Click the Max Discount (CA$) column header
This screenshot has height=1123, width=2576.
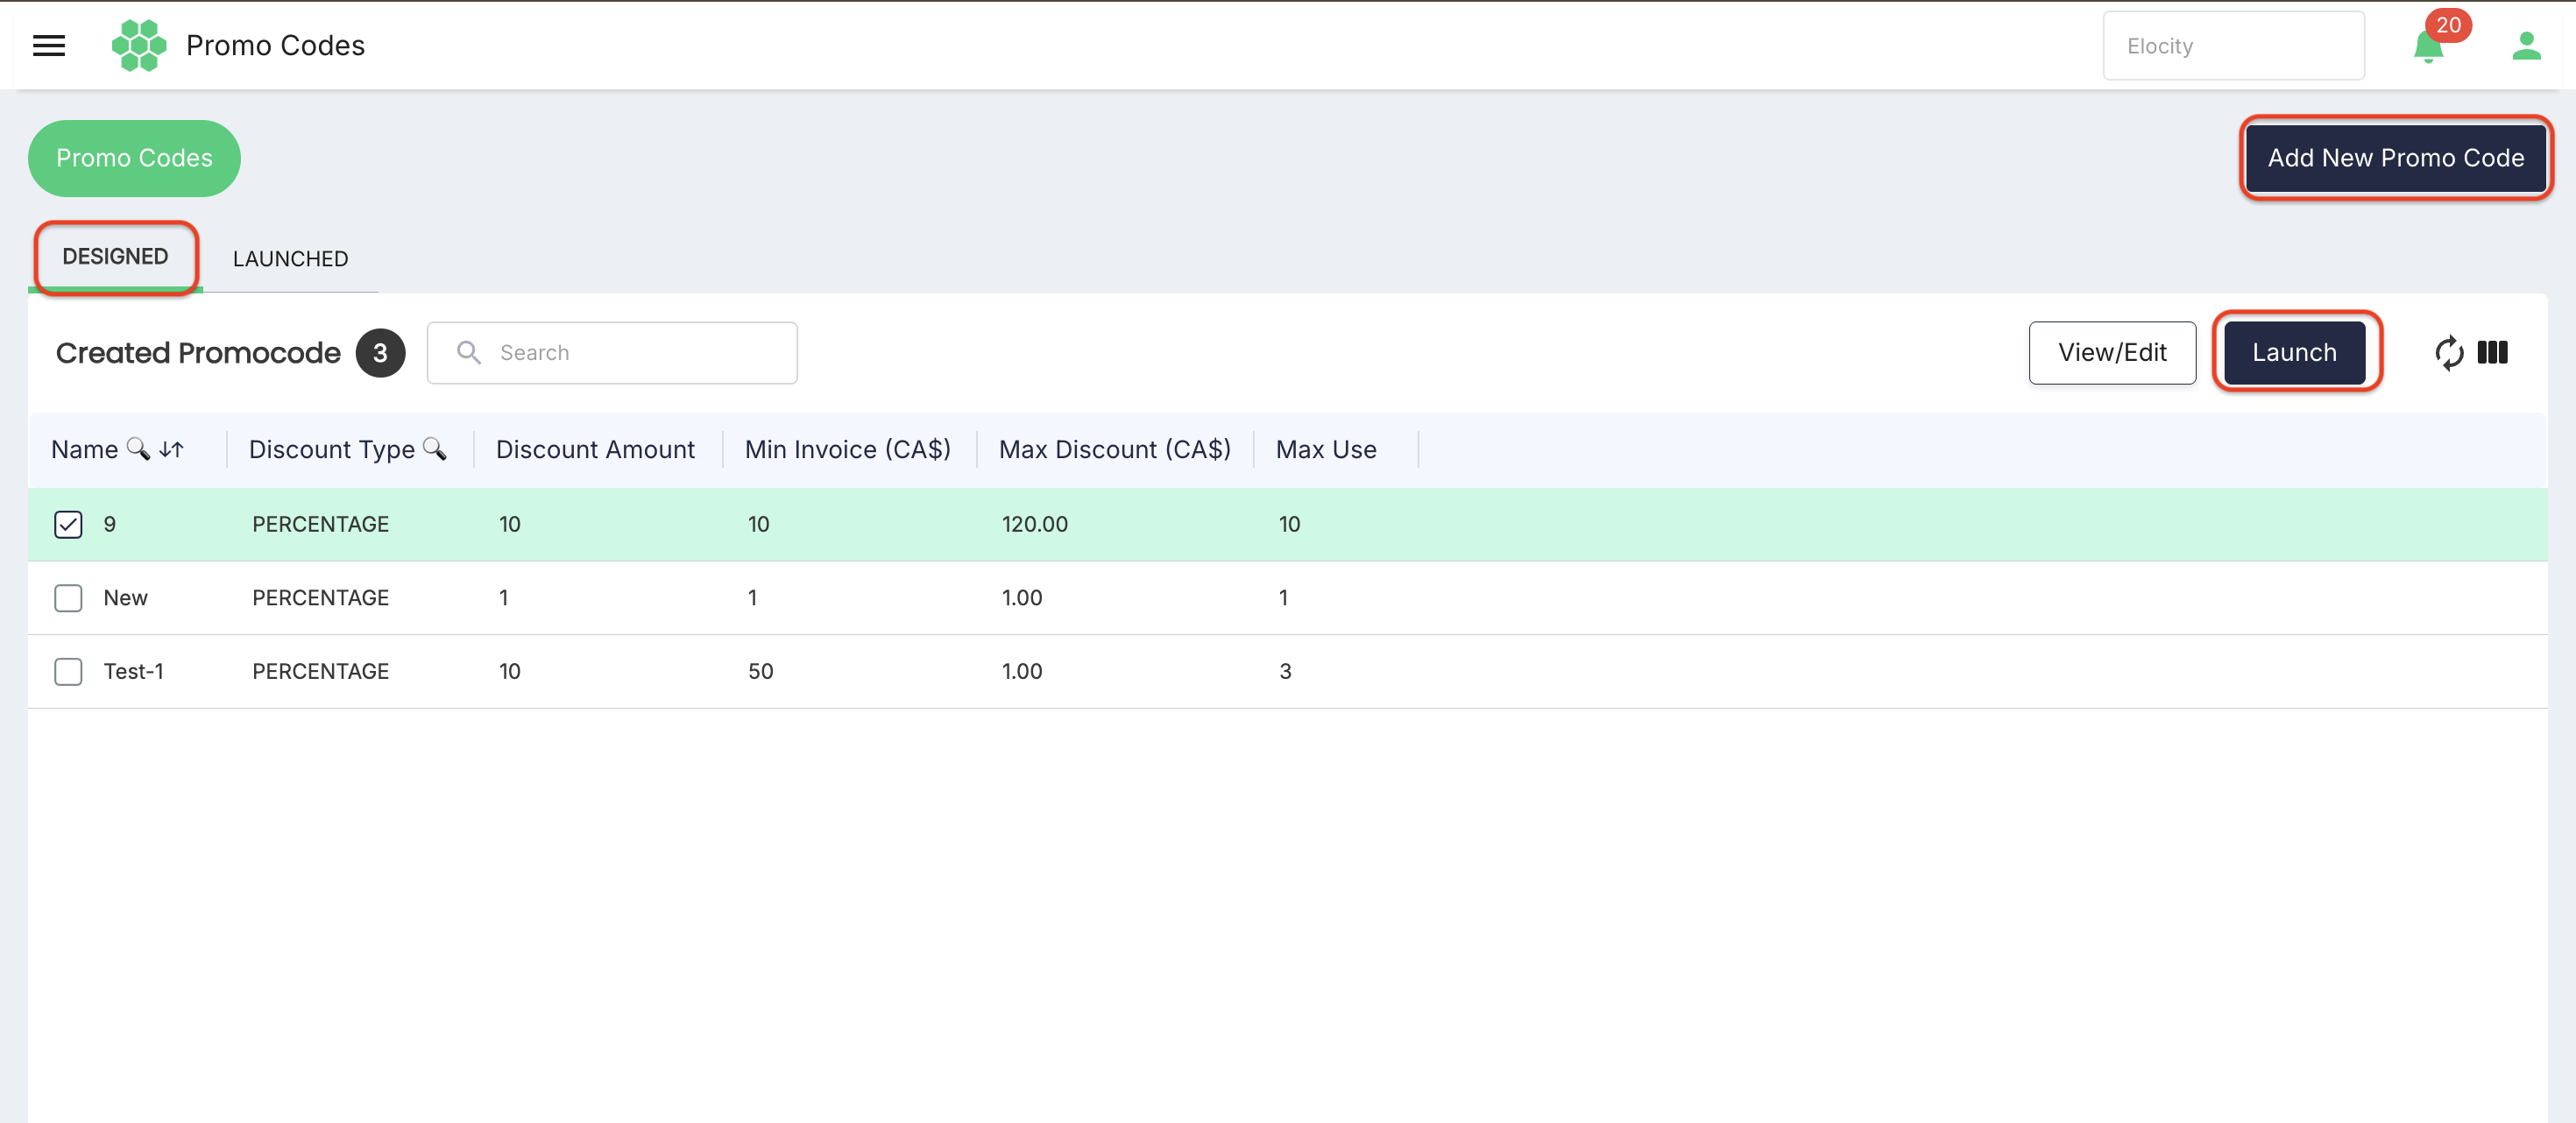pos(1114,450)
